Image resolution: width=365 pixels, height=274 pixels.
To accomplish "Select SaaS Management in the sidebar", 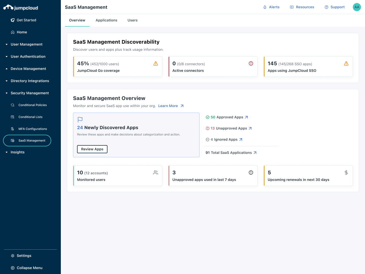I will 27,141.
